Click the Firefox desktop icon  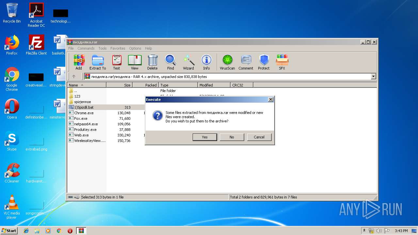12,45
